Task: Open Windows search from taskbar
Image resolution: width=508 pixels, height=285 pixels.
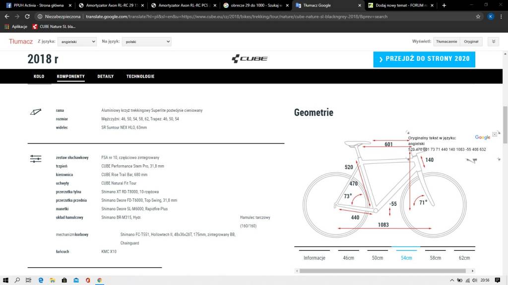Action: point(17,280)
